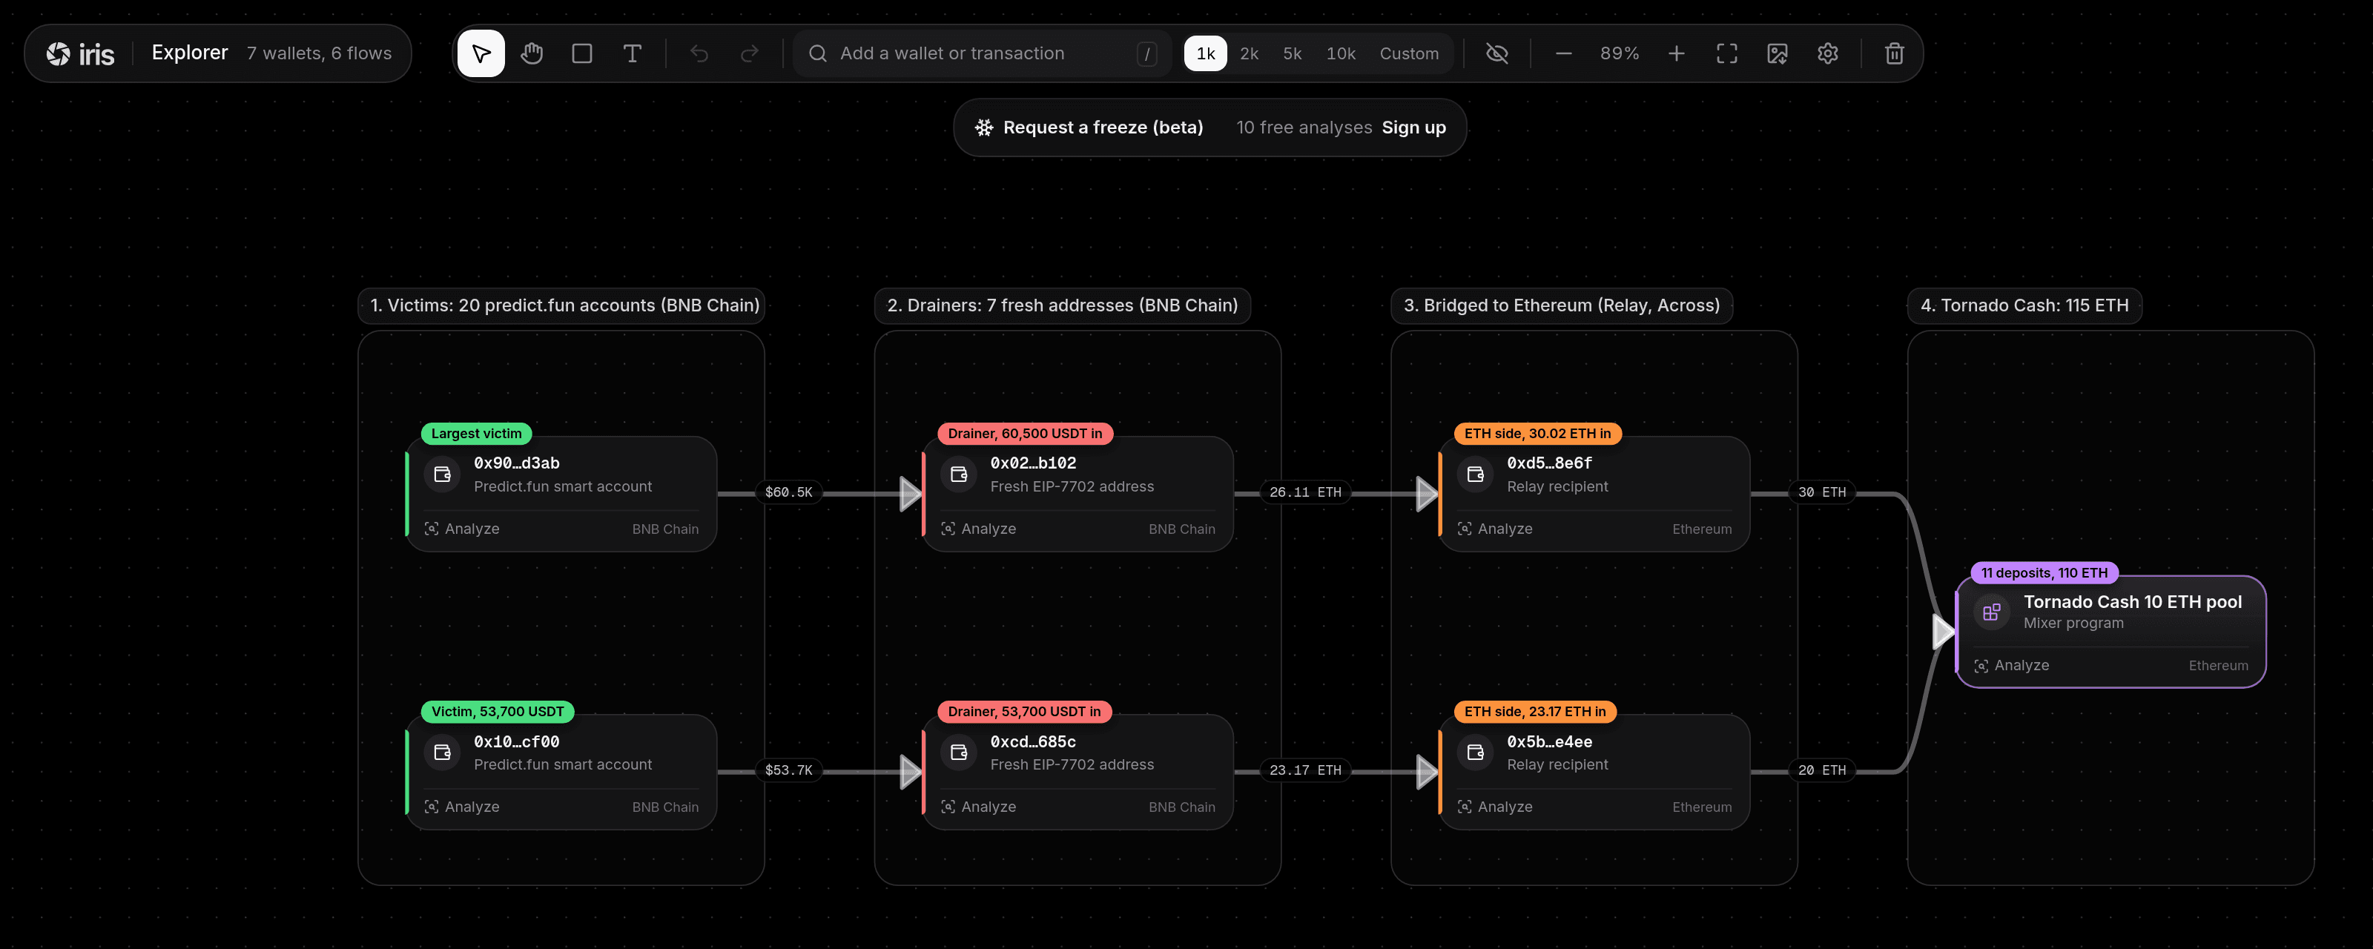This screenshot has width=2373, height=949.
Task: Click the 11 deposits, 110 ETH tag
Action: click(2044, 572)
